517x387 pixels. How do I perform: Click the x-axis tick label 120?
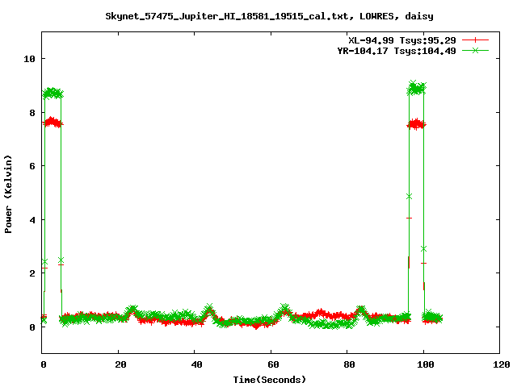tap(502, 364)
